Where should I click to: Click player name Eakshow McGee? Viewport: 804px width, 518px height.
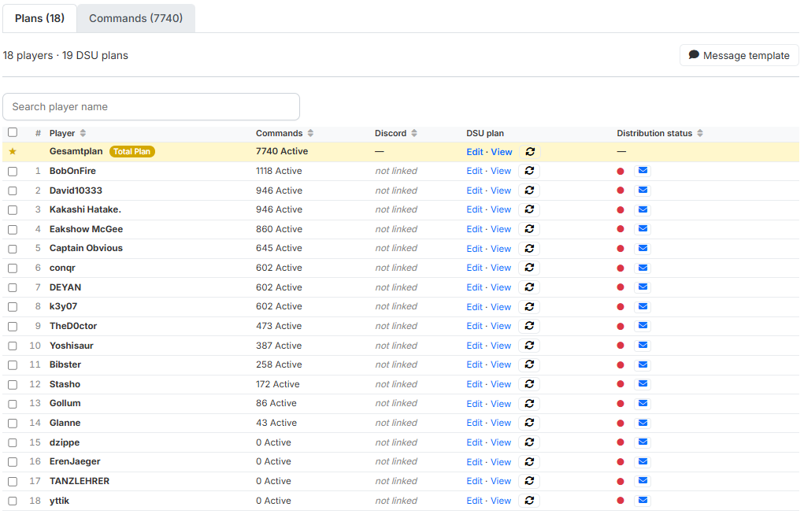point(86,229)
